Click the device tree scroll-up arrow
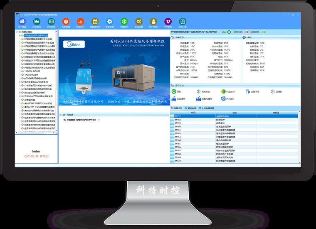316x229 pixels. pos(56,32)
